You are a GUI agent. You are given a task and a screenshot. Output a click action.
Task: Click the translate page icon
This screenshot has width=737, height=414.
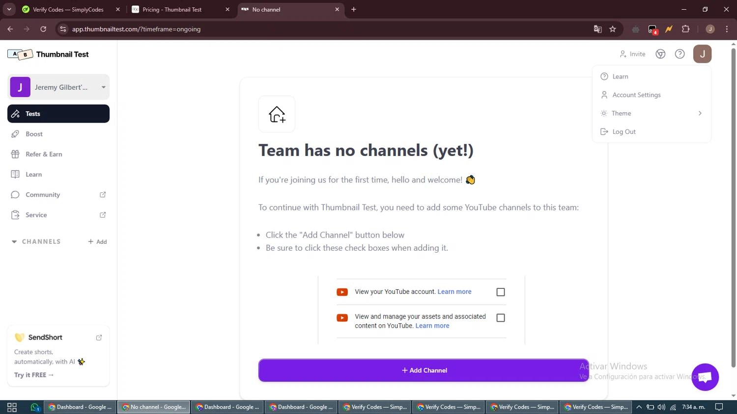(x=597, y=29)
